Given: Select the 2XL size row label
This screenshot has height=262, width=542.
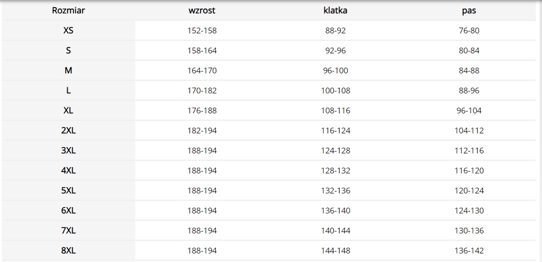Looking at the screenshot, I should click(69, 131).
